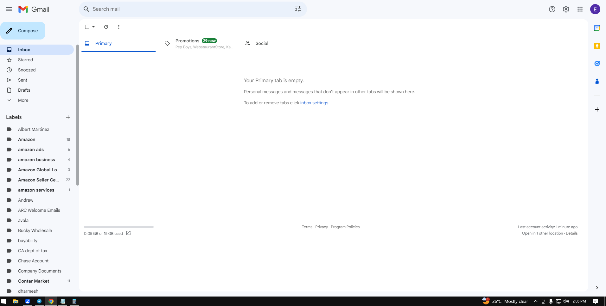Viewport: 606px width, 306px height.
Task: Open the weather widget on taskbar
Action: point(505,301)
